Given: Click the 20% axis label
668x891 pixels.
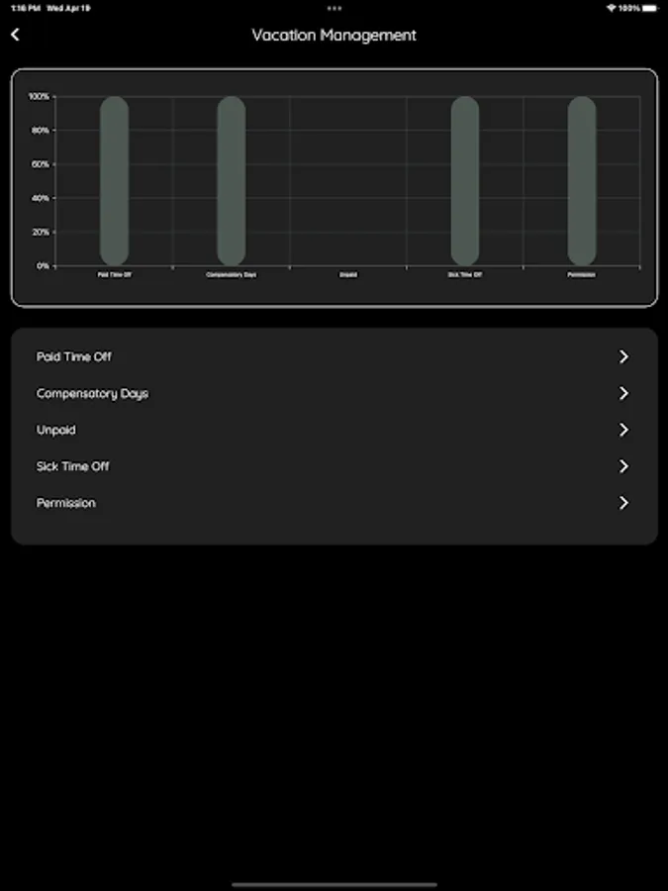Looking at the screenshot, I should click(x=41, y=232).
